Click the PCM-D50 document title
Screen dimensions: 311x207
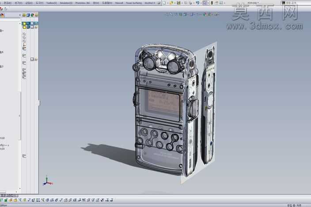[x=253, y=3]
